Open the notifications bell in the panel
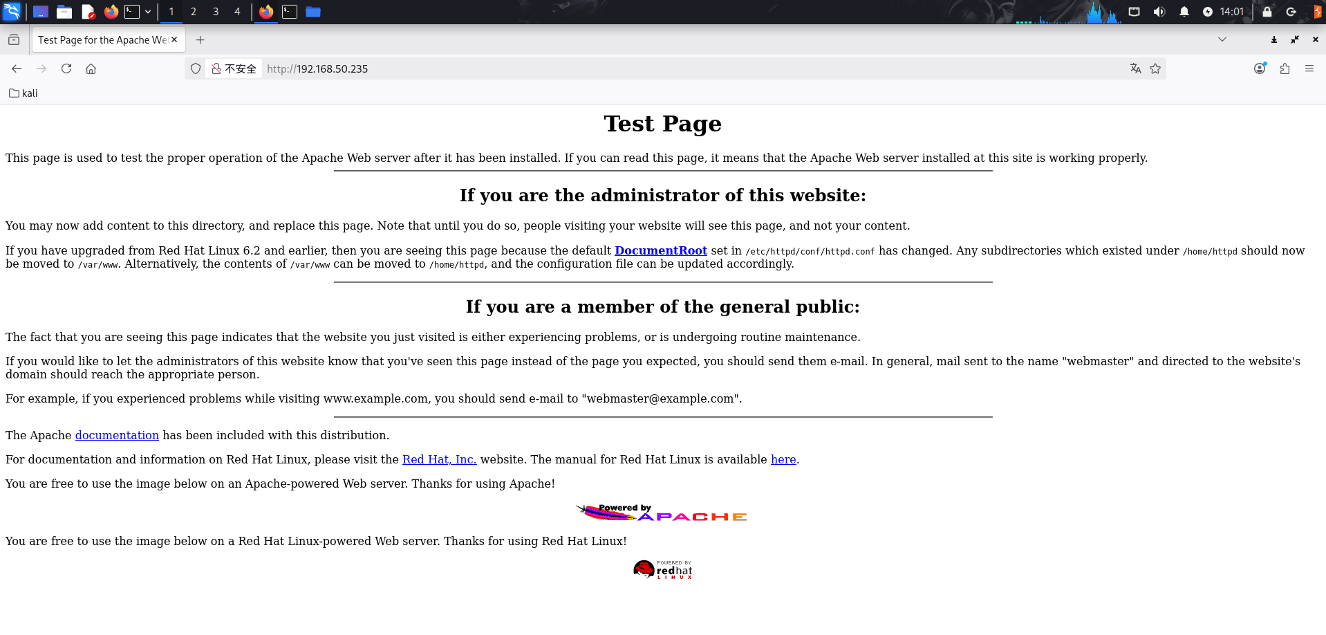This screenshot has height=635, width=1326. tap(1184, 12)
